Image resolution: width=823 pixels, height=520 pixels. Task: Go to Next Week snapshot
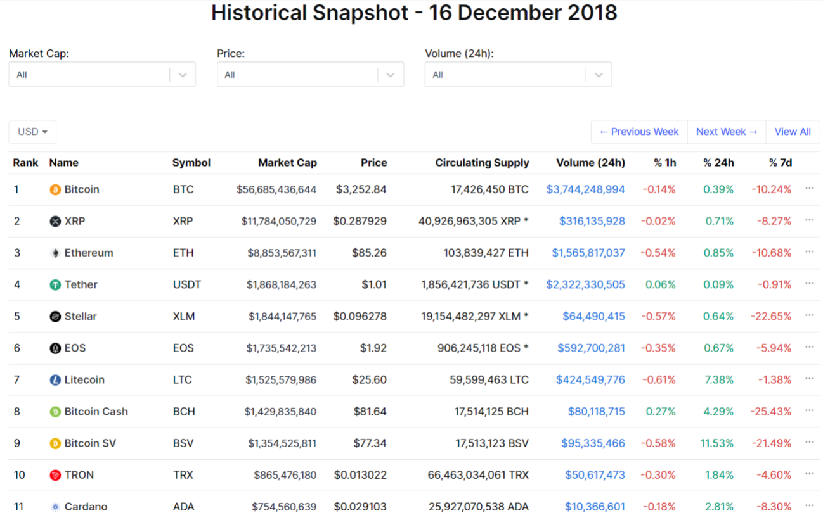tap(727, 132)
